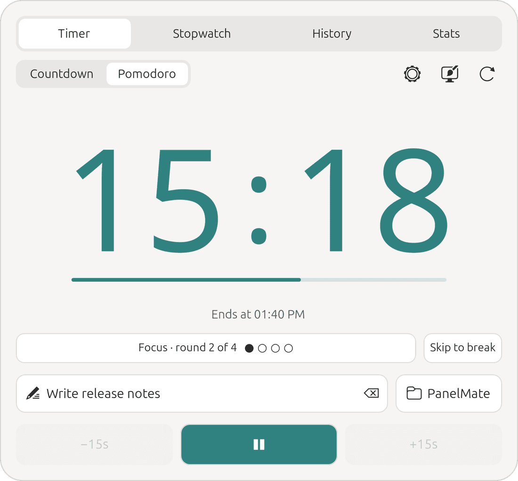Click the Focus round 2 of 4 indicator
Screen dimensions: 518x481
click(216, 348)
